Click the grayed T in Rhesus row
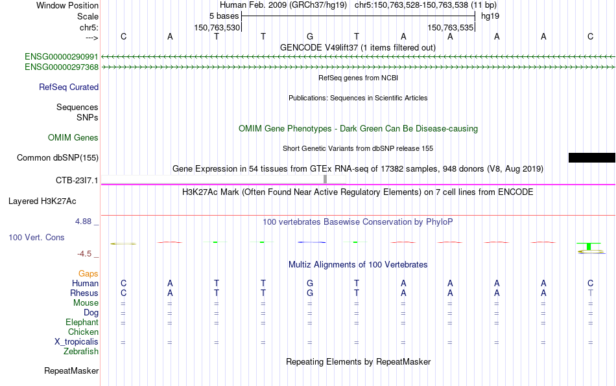Viewport: 616px width, 386px height. [591, 293]
